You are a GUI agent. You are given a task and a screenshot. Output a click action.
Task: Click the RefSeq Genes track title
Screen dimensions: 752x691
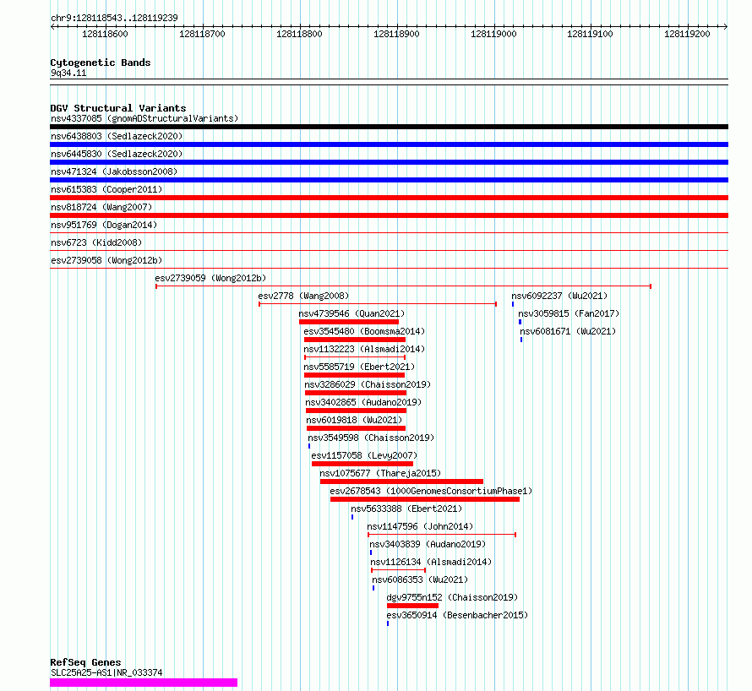pyautogui.click(x=85, y=663)
